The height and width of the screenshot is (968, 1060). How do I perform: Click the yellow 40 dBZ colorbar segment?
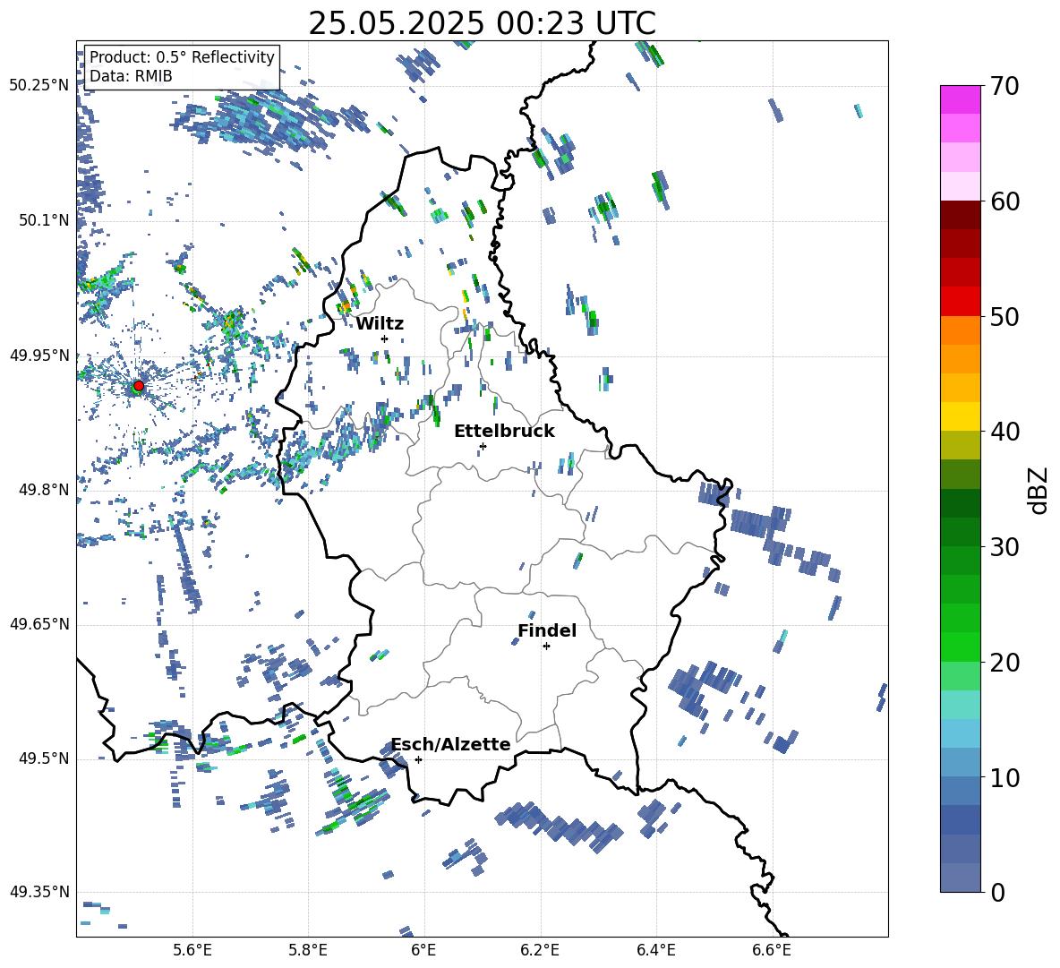[960, 416]
